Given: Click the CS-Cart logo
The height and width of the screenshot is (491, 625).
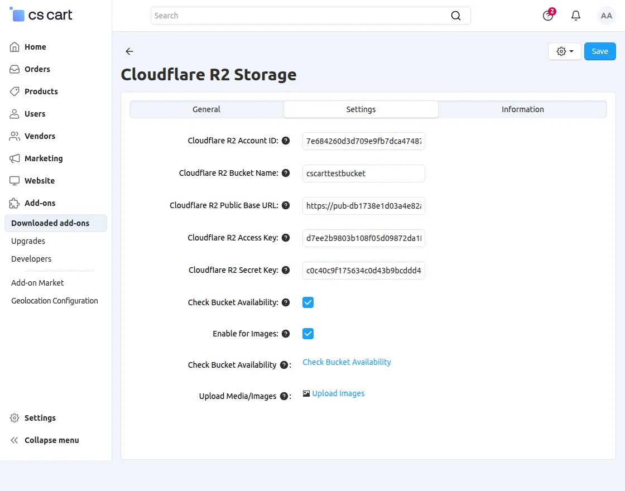Looking at the screenshot, I should point(41,15).
